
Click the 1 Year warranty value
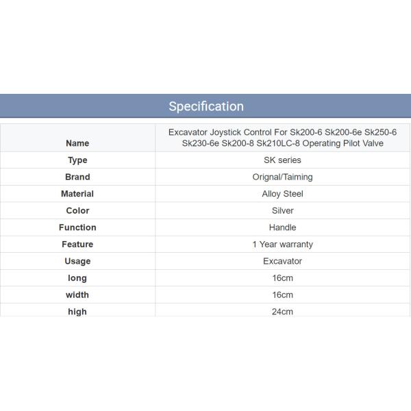(282, 244)
